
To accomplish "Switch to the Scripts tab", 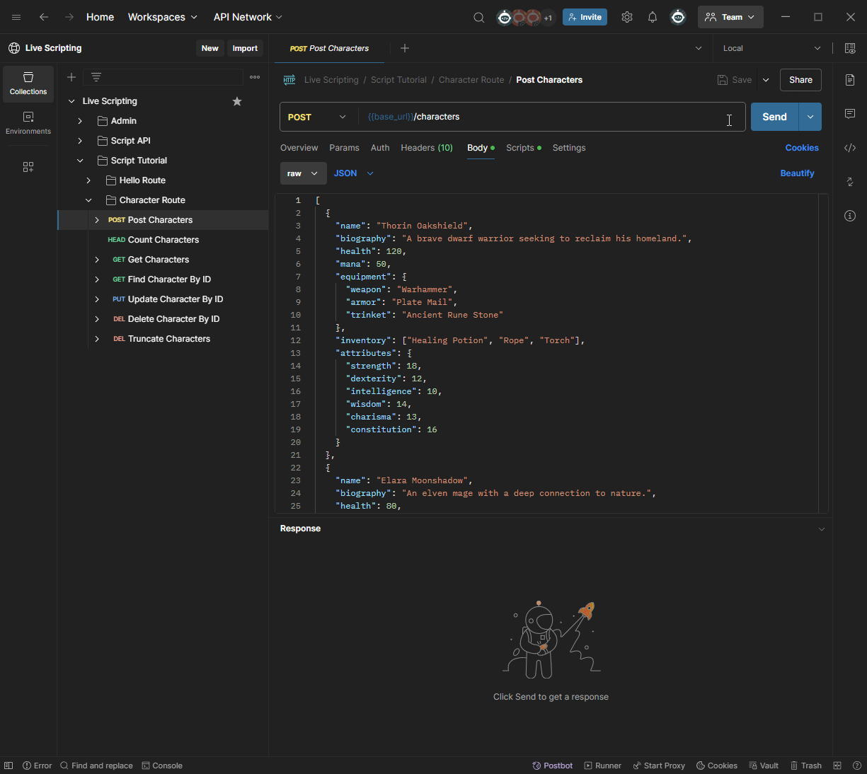I will coord(524,148).
